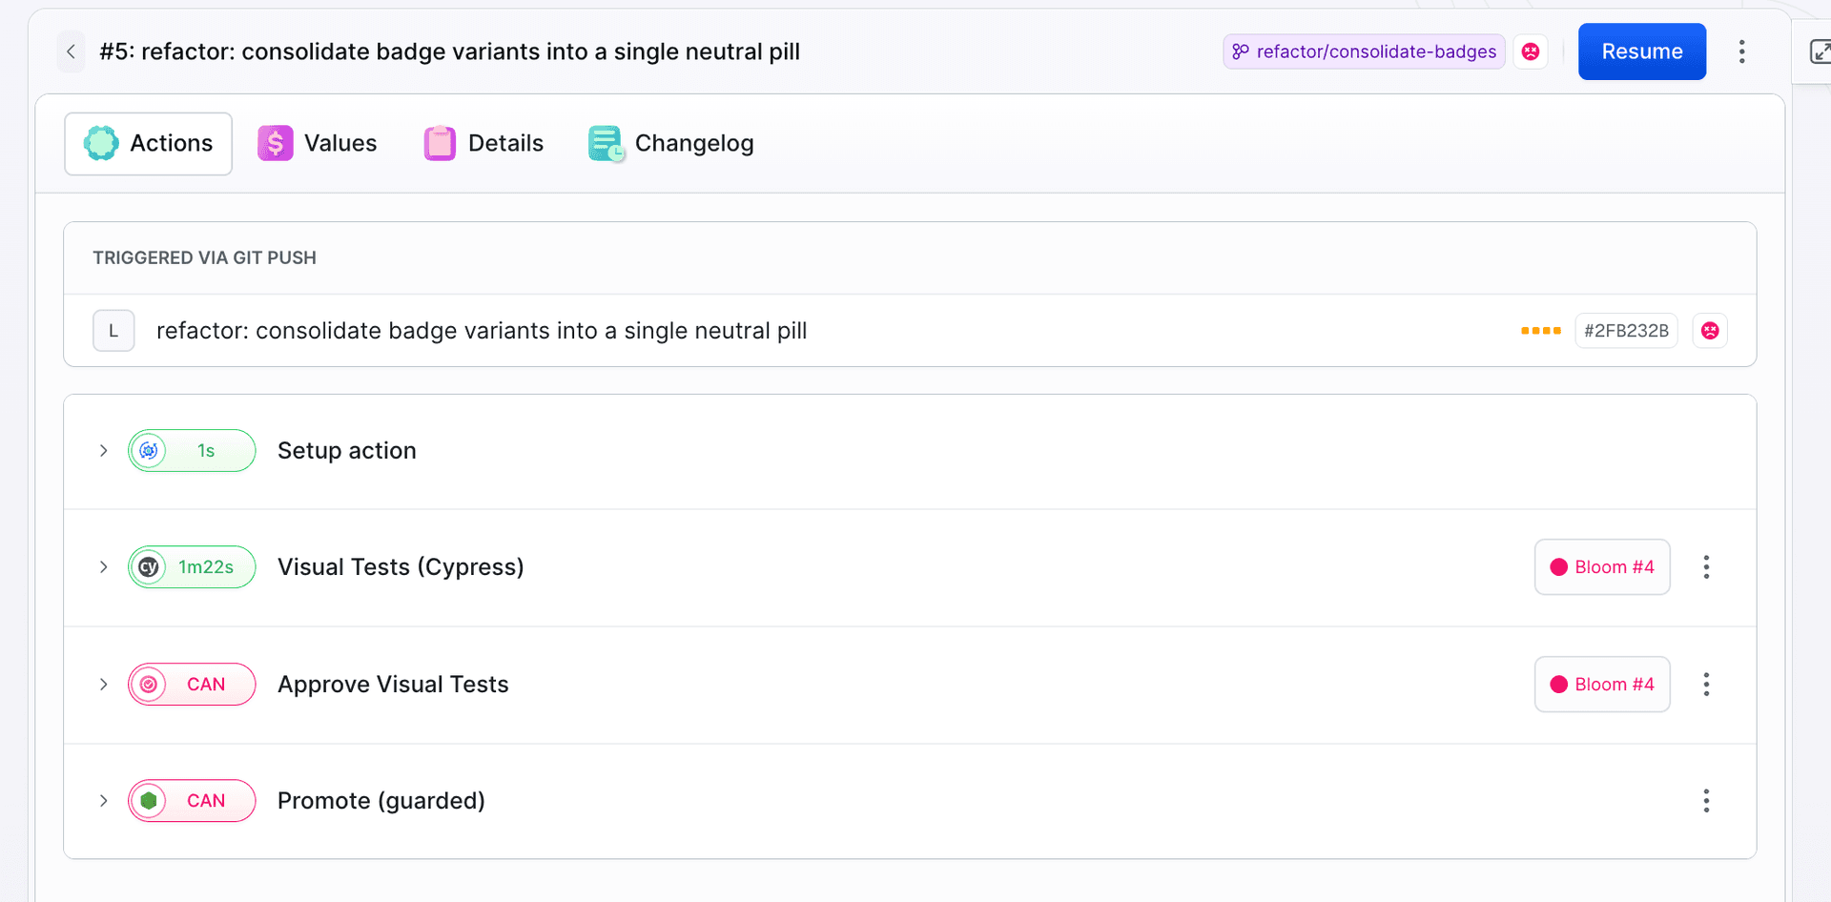Click the expand window icon at right edge

(1820, 51)
